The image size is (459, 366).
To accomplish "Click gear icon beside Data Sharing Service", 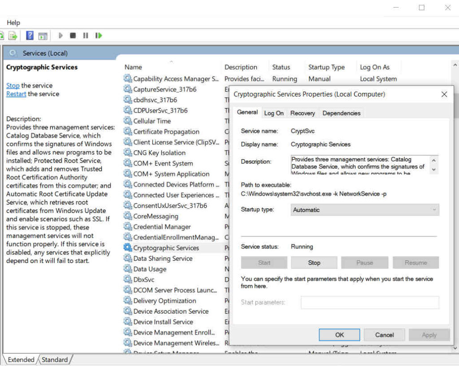I will coord(128,258).
